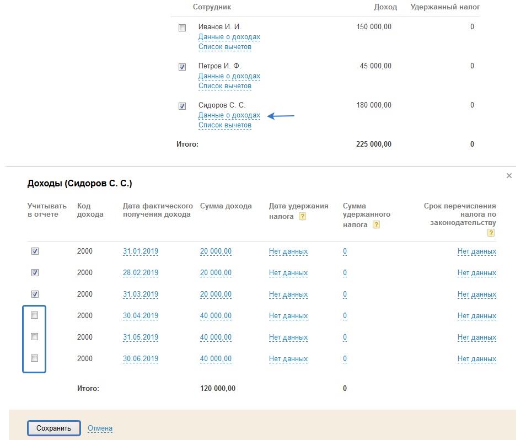Uncheck the Иванов И. И. employee checkbox
The width and height of the screenshot is (526, 440).
[183, 28]
